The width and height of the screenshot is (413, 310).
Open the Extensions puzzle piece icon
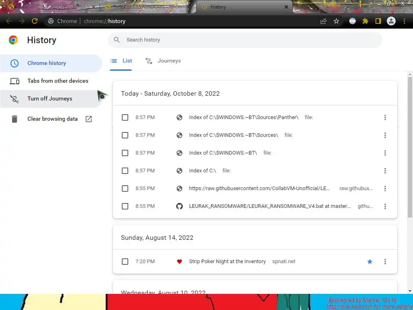(365, 21)
